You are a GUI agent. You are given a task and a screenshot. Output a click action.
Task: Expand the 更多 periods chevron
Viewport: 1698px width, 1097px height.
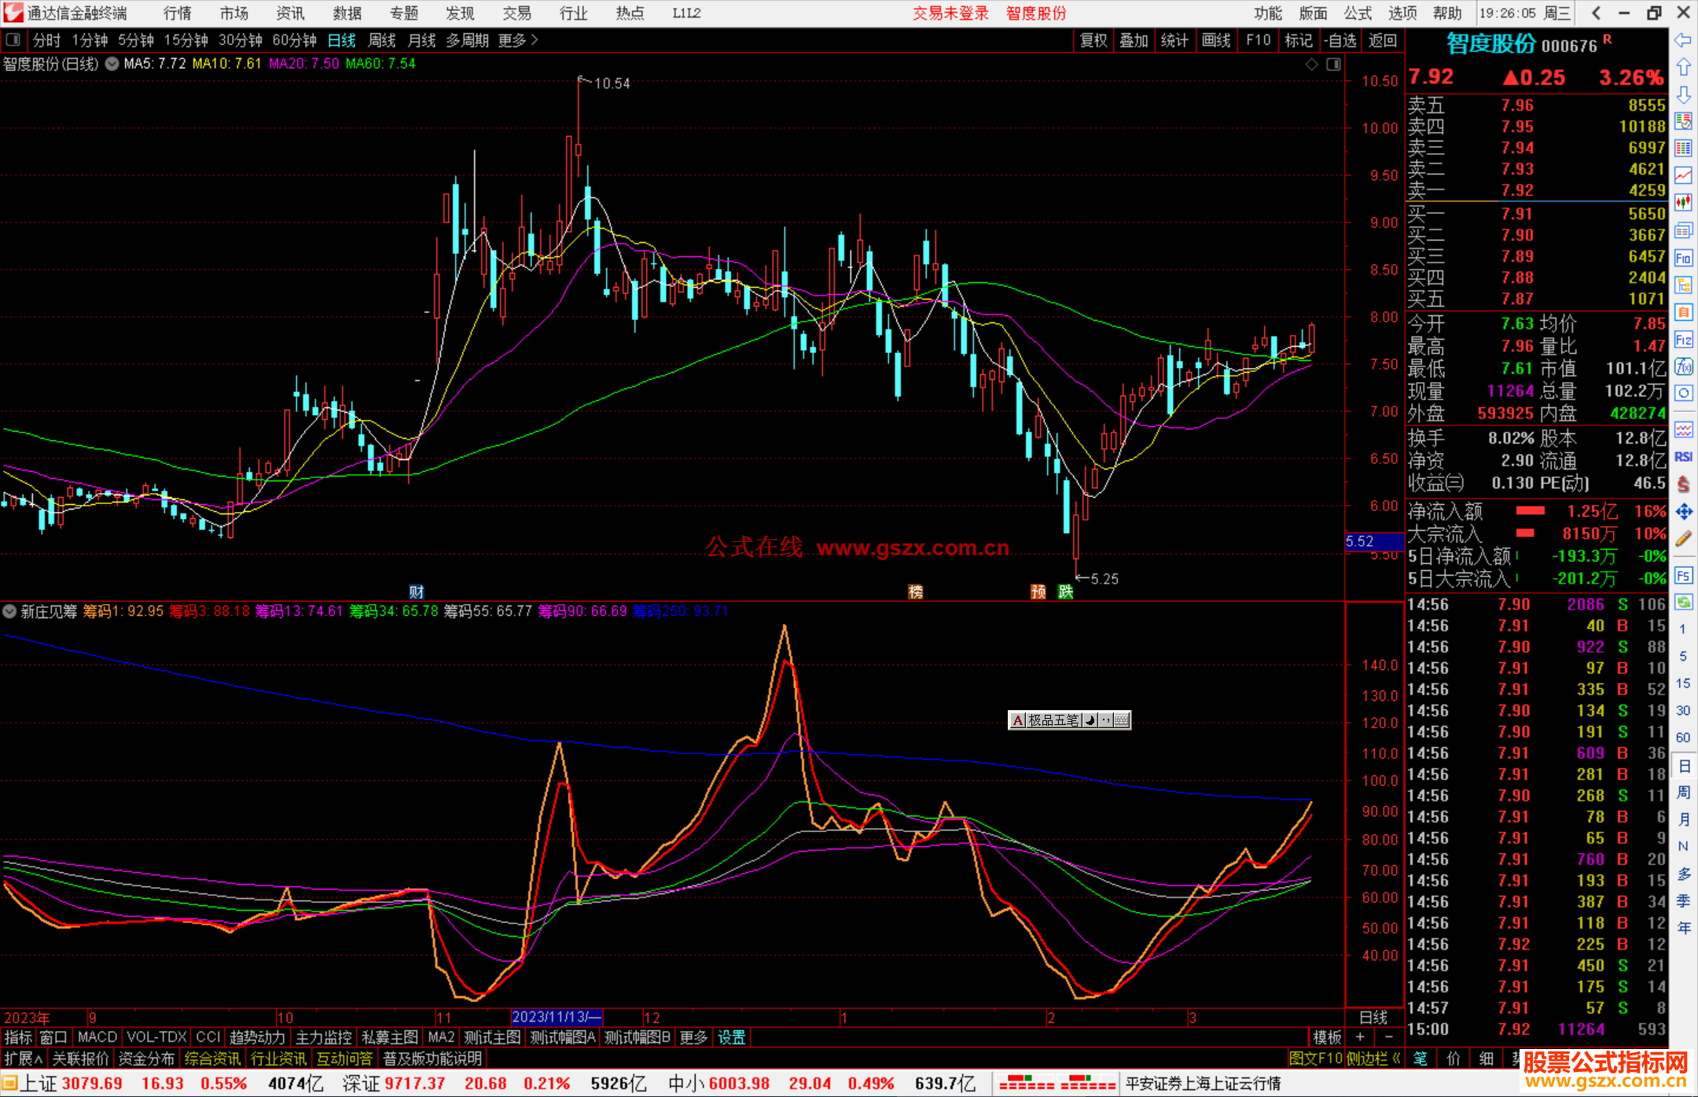[x=535, y=40]
